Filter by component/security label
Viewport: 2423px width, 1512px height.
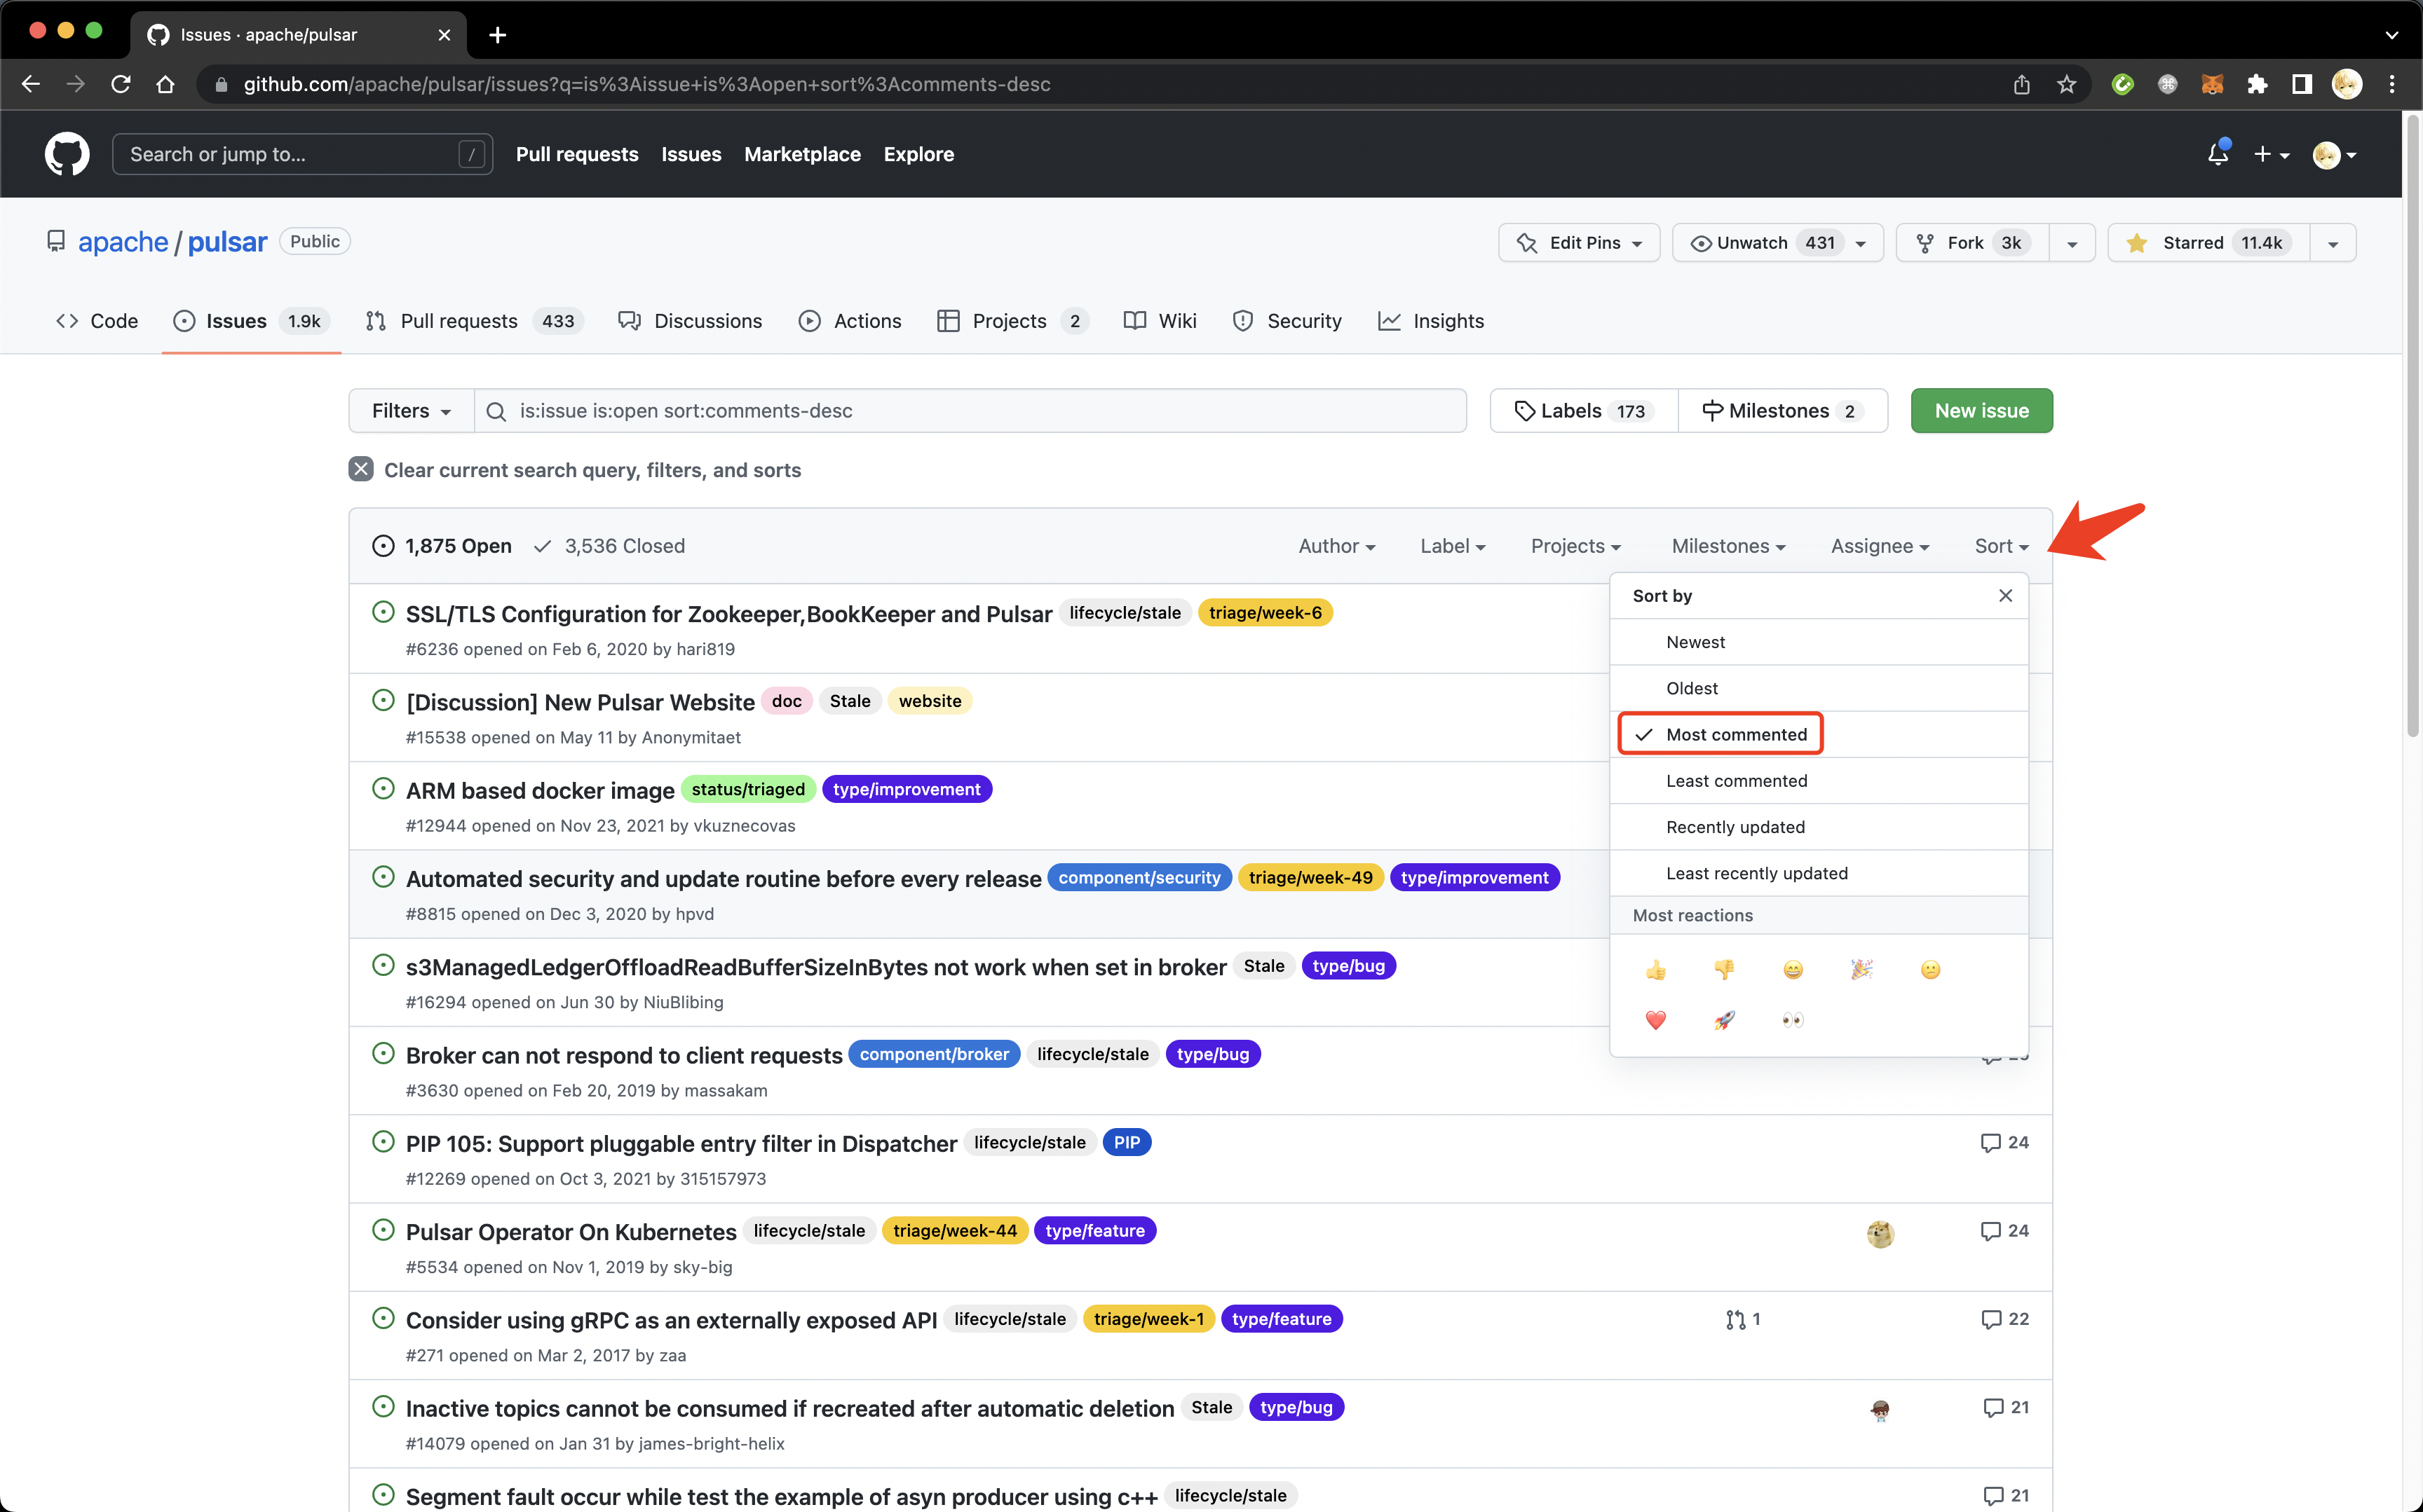pyautogui.click(x=1139, y=878)
